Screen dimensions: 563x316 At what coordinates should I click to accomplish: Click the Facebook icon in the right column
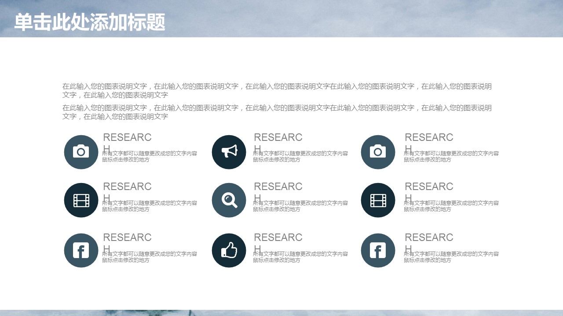tap(378, 251)
